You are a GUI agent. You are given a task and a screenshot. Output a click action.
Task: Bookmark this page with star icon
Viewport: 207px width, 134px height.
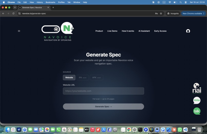[161, 13]
